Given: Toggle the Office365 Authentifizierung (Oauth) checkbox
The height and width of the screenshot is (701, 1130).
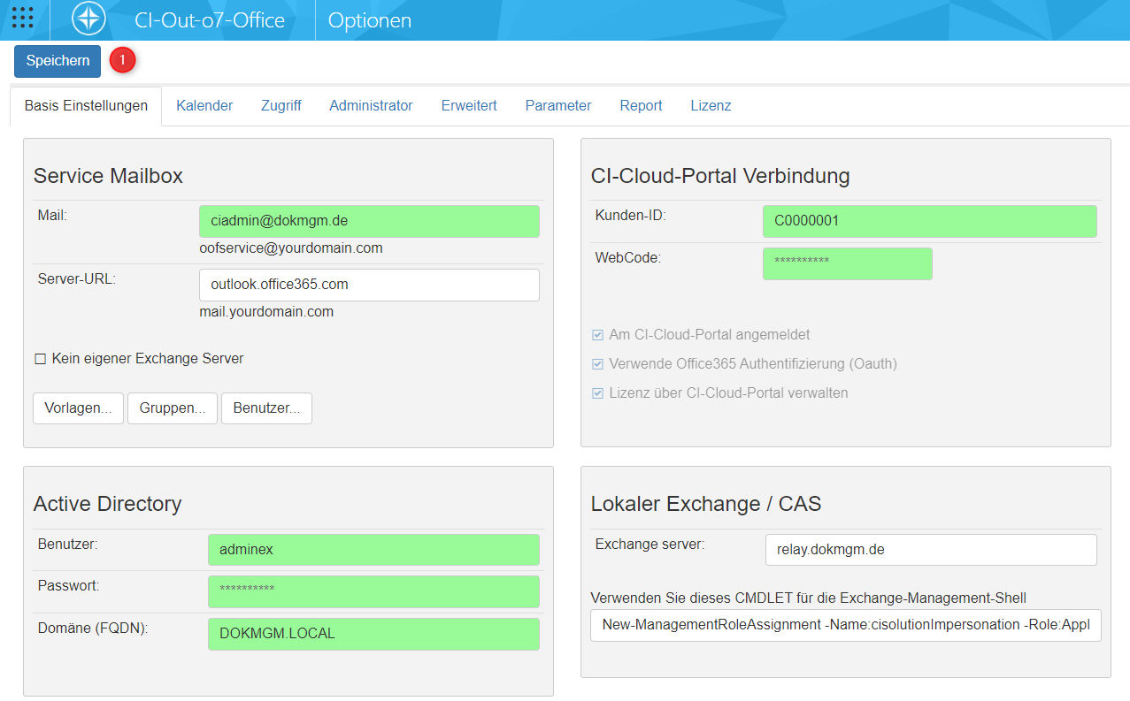Looking at the screenshot, I should (x=597, y=365).
